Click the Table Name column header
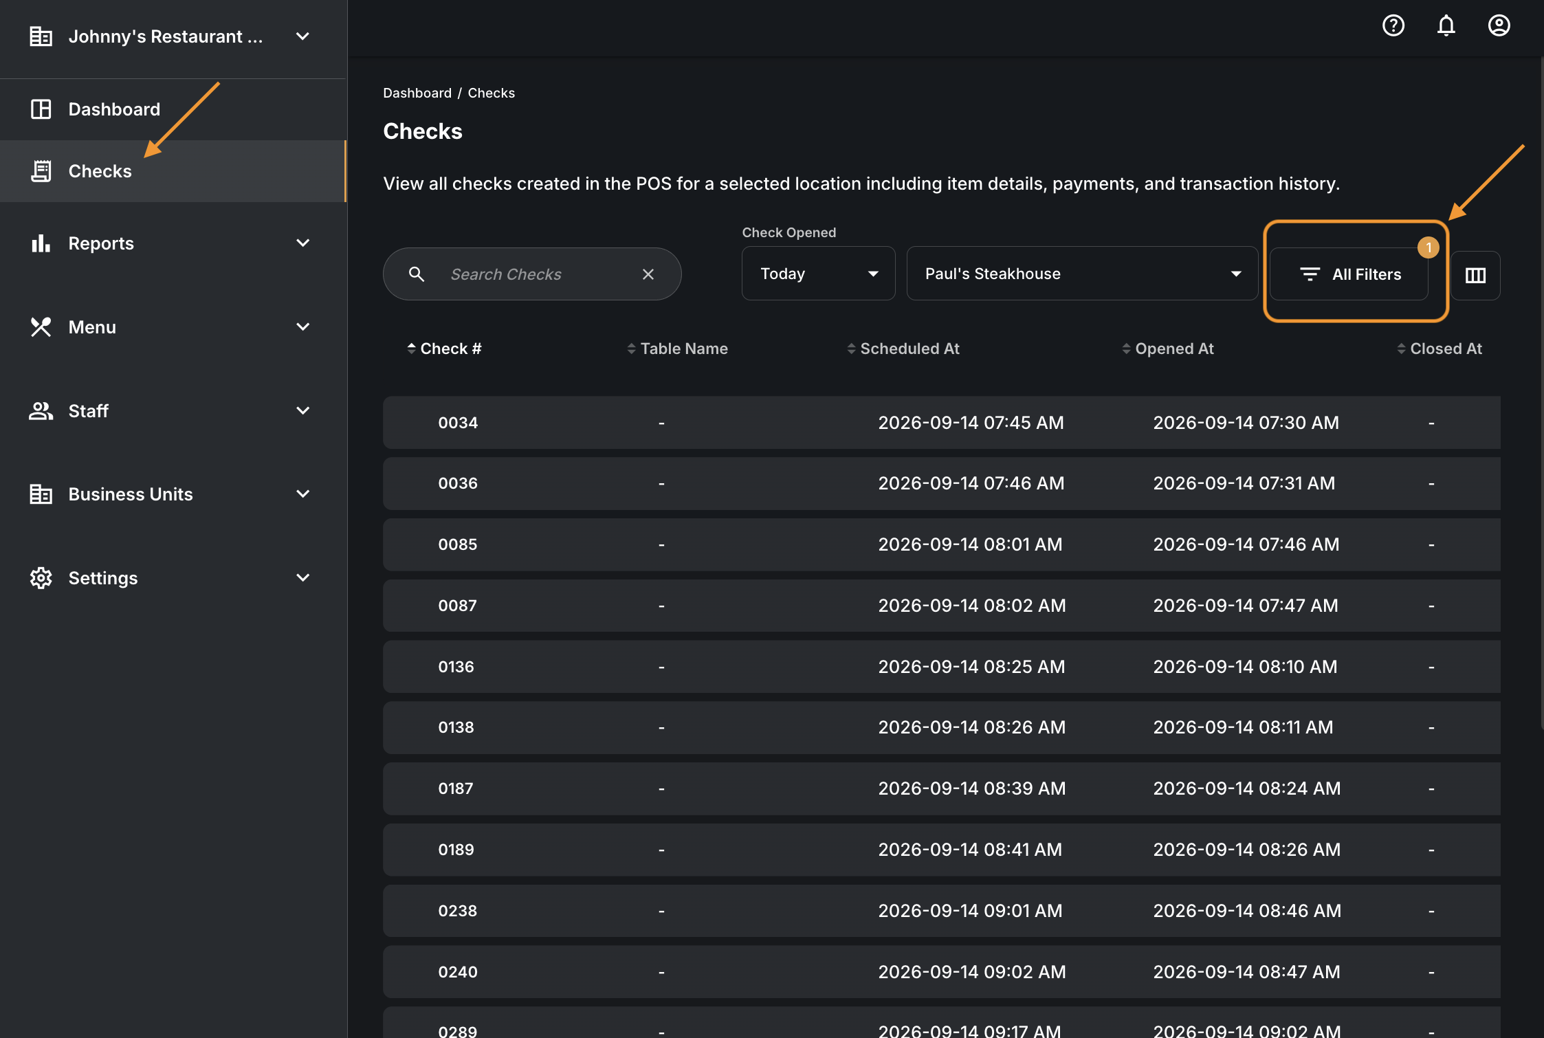The width and height of the screenshot is (1544, 1038). (x=684, y=349)
